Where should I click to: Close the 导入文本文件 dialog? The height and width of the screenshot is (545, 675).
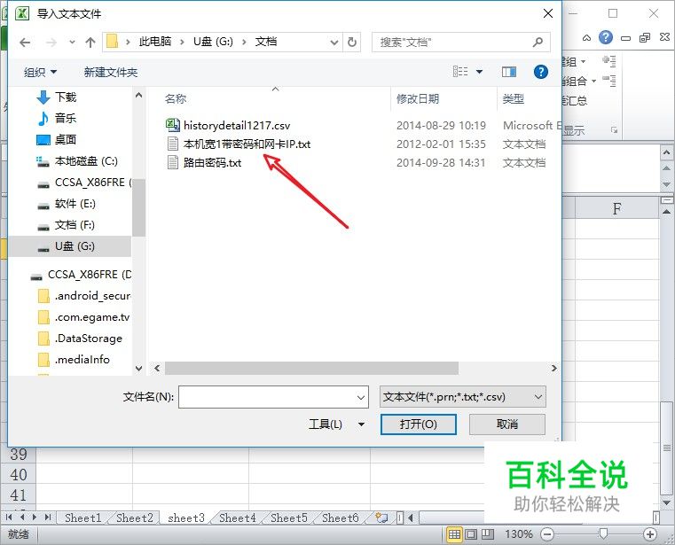pos(548,13)
